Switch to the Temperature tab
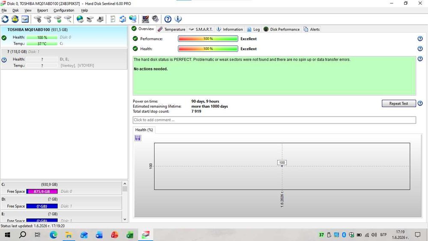This screenshot has width=428, height=241. tap(172, 29)
